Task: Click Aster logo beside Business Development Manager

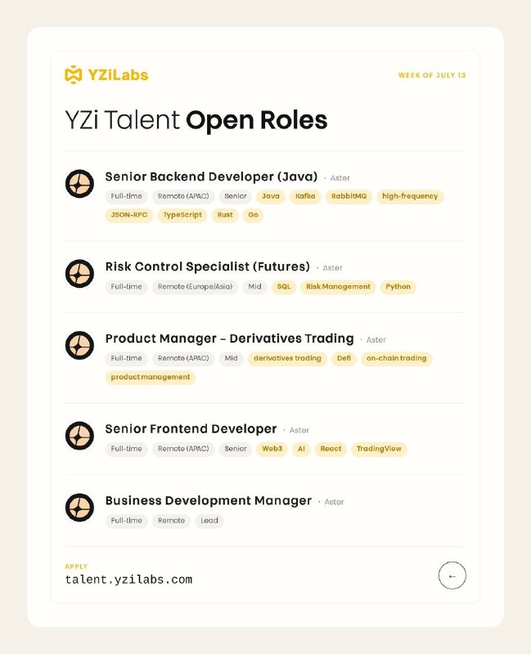Action: (x=79, y=508)
